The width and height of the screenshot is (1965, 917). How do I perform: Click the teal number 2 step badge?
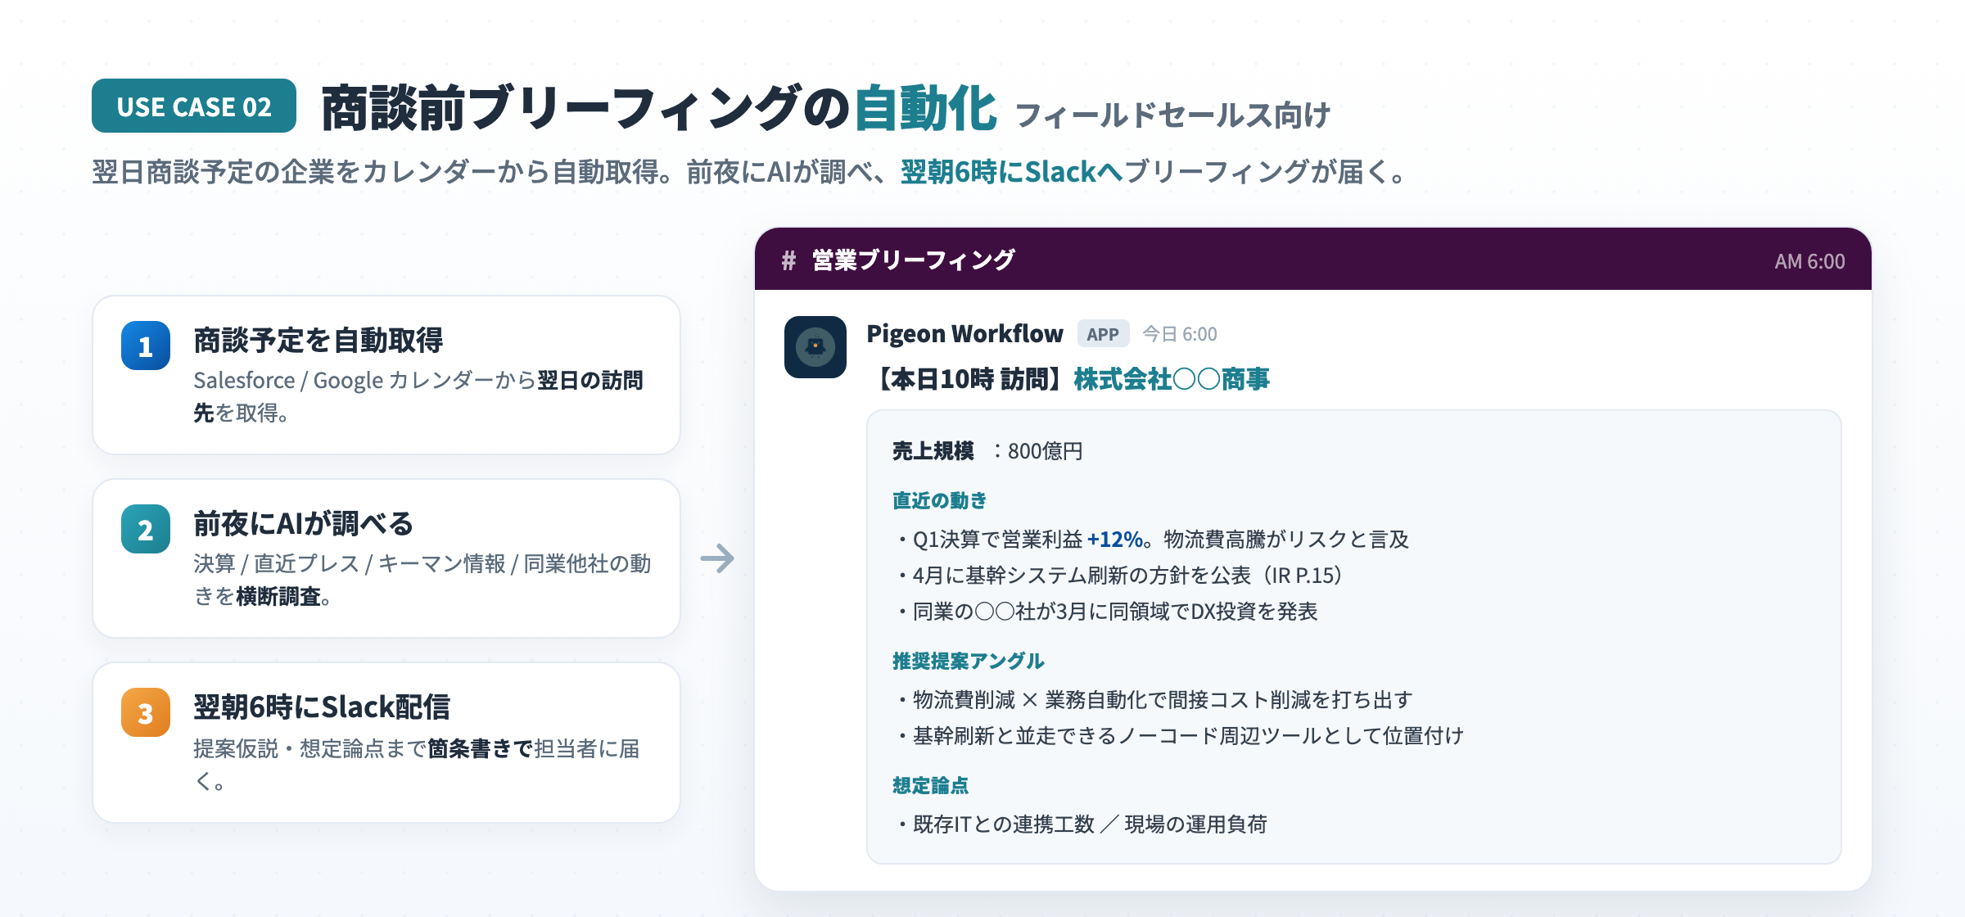[x=146, y=529]
